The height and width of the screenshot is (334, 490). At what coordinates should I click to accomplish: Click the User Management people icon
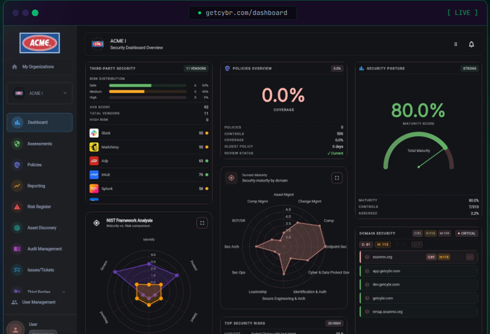click(14, 302)
